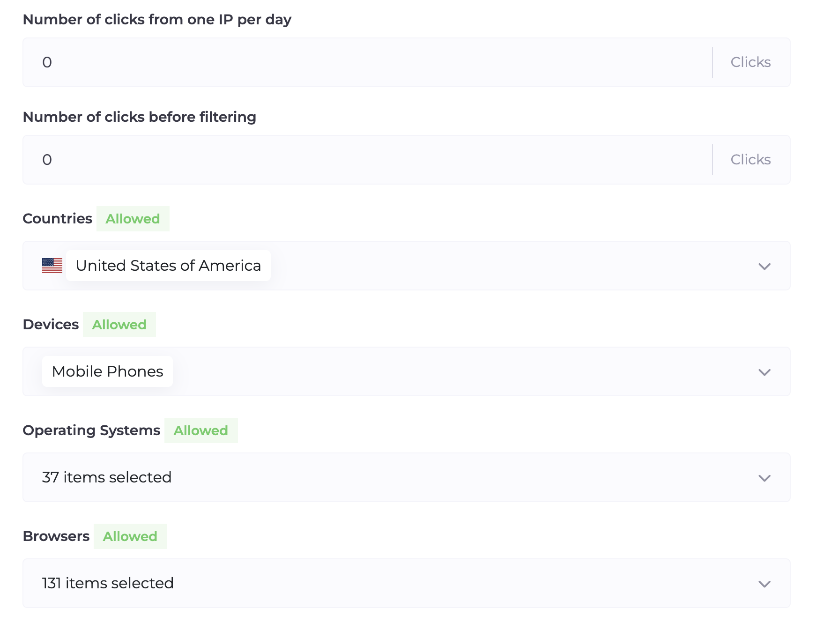The width and height of the screenshot is (816, 623).
Task: Toggle the Devices Allowed badge
Action: pos(119,325)
